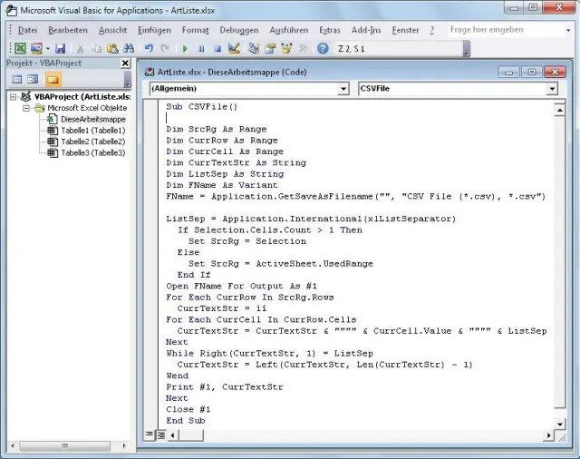Open the (Allgemein) object dropdown
Viewport: 580px width, 459px height.
343,89
